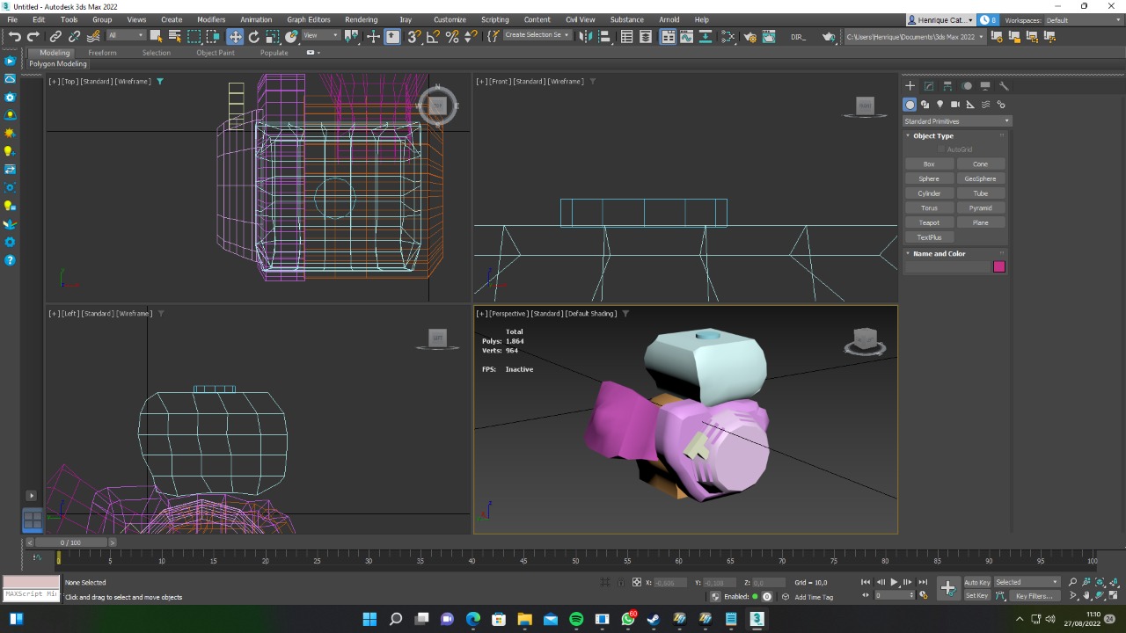Select the Cameras category icon
Image resolution: width=1126 pixels, height=633 pixels.
955,105
